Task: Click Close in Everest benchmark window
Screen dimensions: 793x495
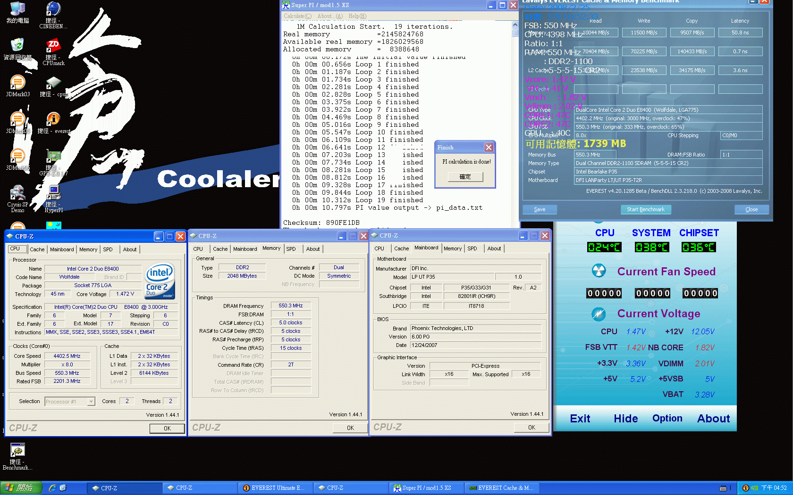Action: 751,209
